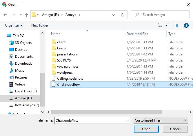The image size is (193, 136).
Task: Open Desktop in sidebar
Action: point(18,50)
